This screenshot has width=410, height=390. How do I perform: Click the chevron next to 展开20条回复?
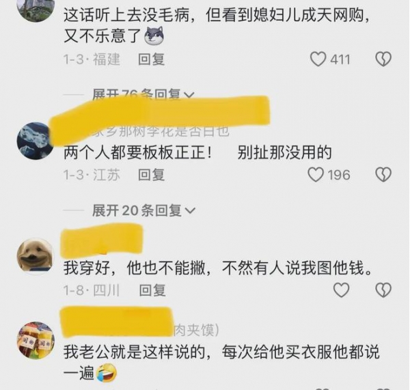point(190,210)
